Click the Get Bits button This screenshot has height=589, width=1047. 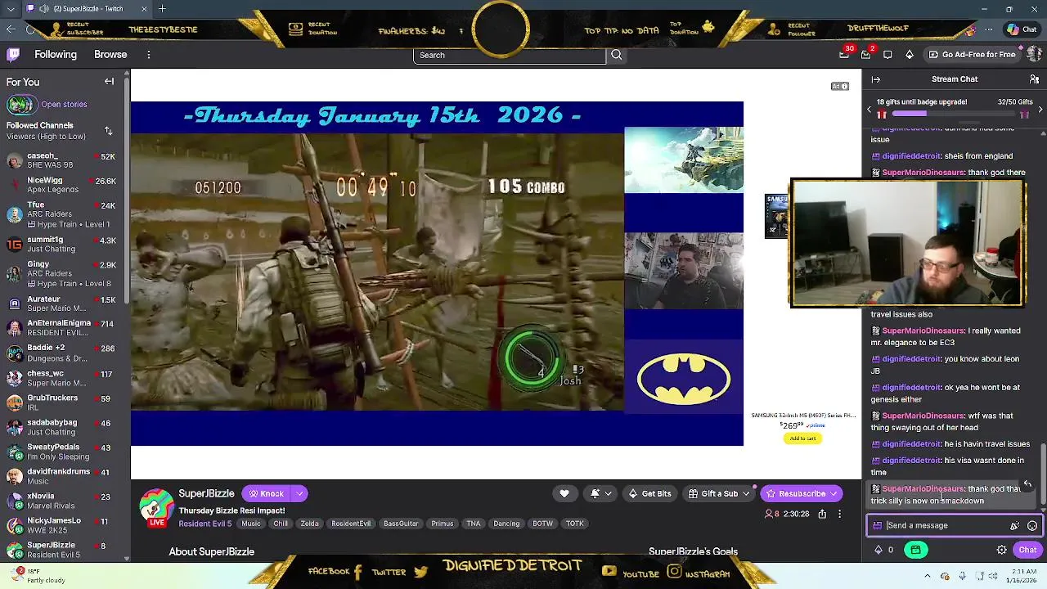point(650,493)
